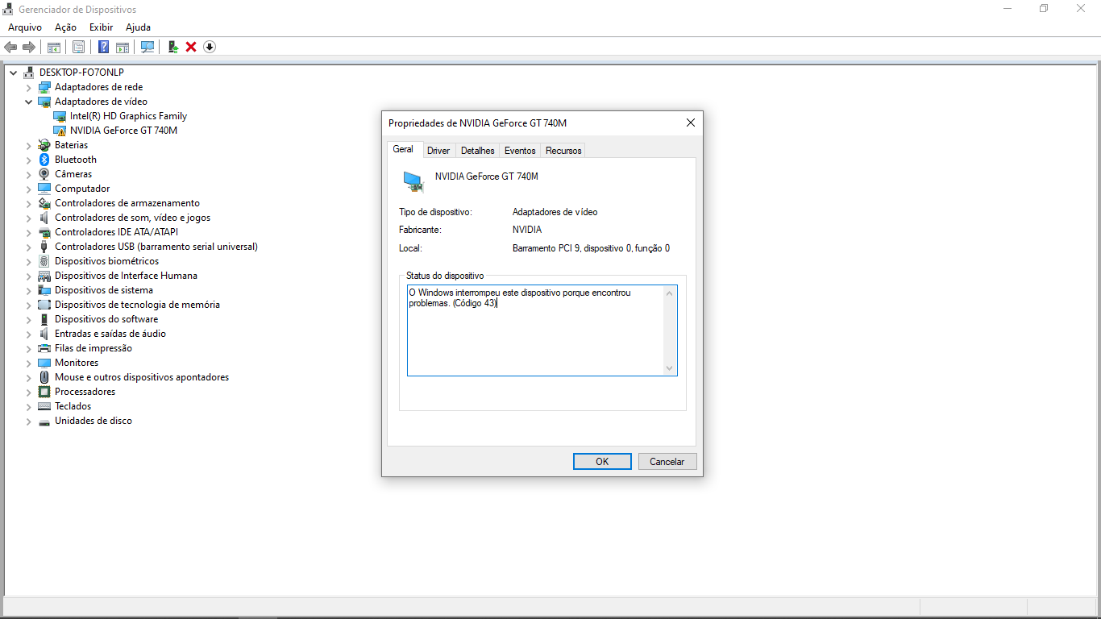Expand the Controladores USB category
The width and height of the screenshot is (1101, 619).
[x=28, y=247]
